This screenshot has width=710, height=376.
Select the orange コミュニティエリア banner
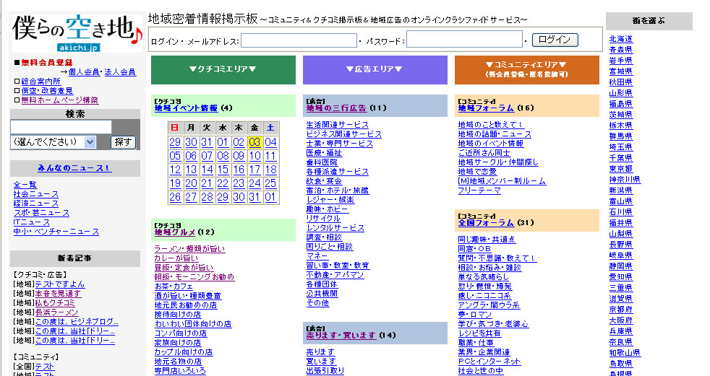(526, 69)
